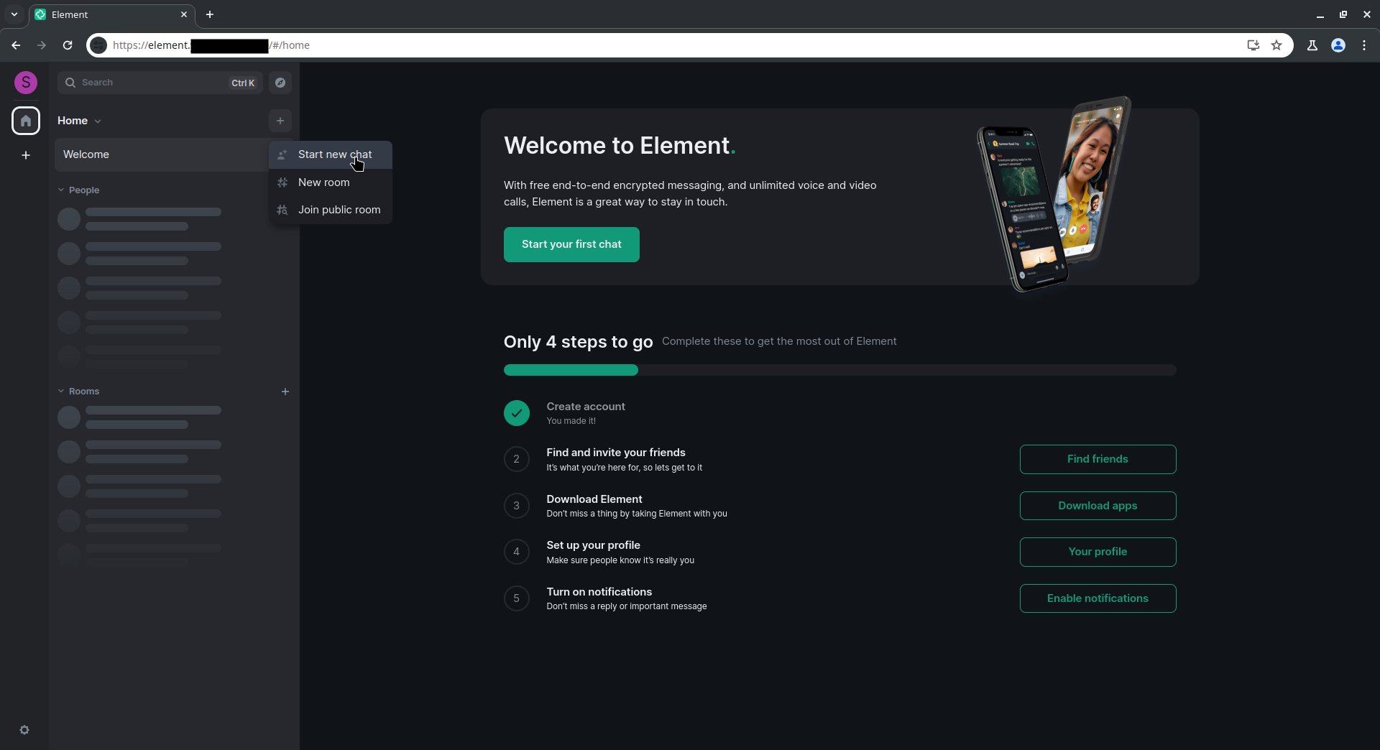Click the user avatar 'S' icon
Viewport: 1380px width, 750px height.
pos(26,83)
